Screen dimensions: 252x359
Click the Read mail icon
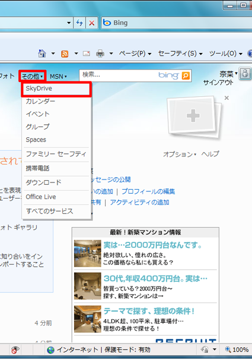pos(87,53)
